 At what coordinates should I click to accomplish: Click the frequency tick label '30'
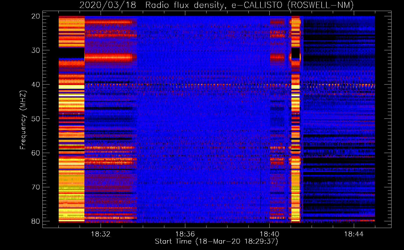[x=36, y=50]
